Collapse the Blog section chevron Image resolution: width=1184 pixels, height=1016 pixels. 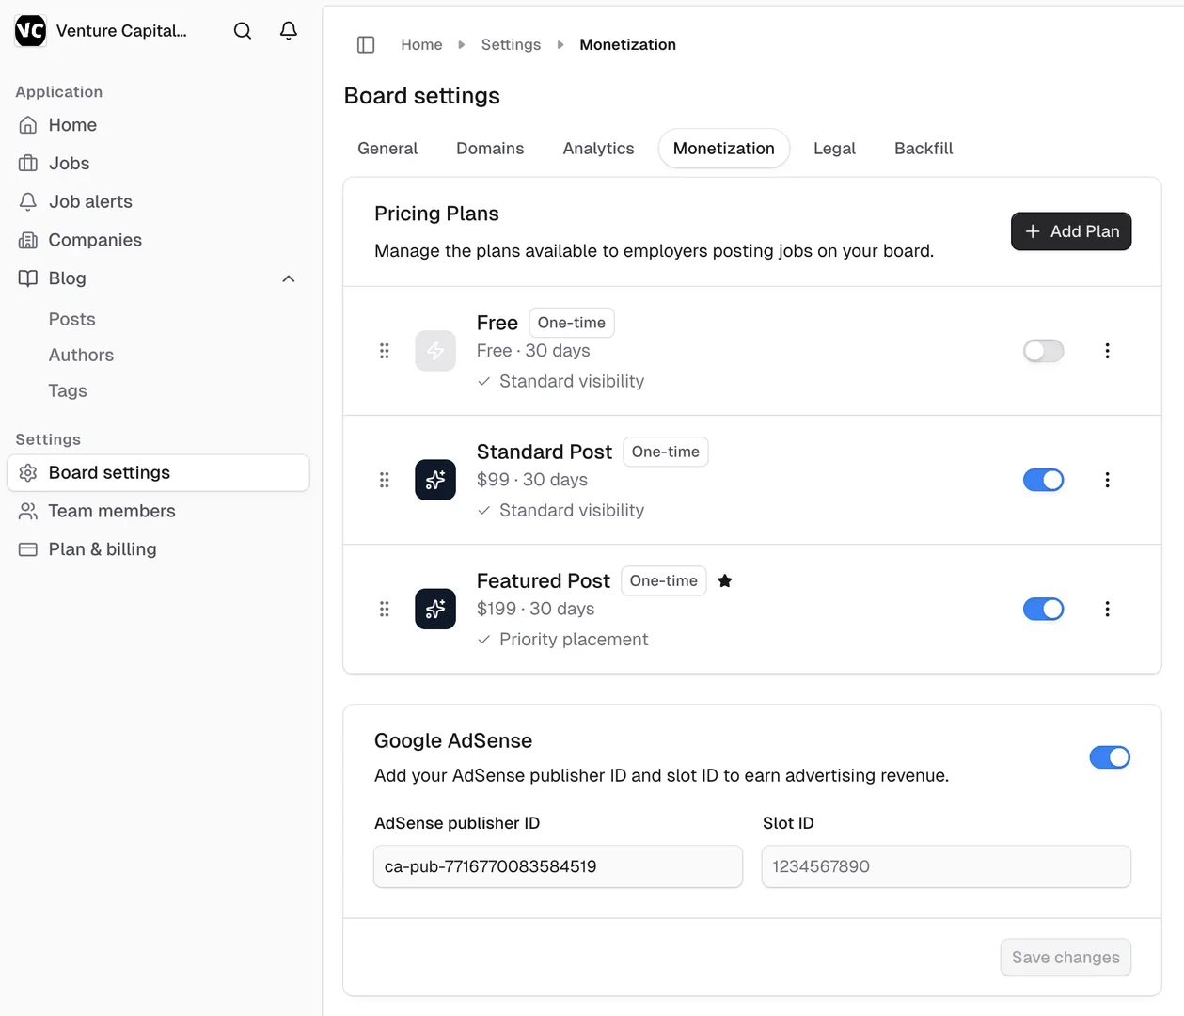(x=289, y=278)
